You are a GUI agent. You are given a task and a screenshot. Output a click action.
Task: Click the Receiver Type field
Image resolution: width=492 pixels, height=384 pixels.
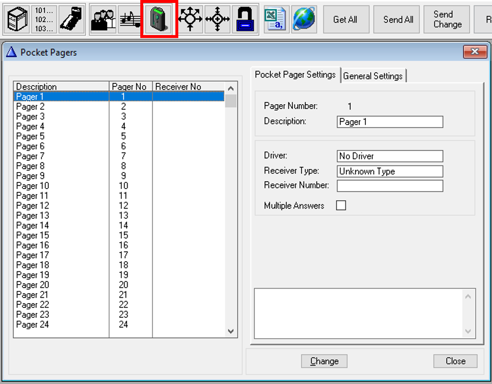click(x=390, y=172)
